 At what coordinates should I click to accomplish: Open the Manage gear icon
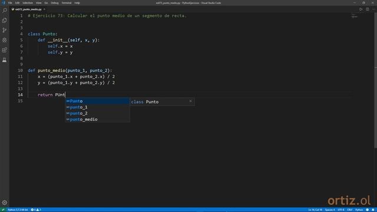(x=5, y=203)
